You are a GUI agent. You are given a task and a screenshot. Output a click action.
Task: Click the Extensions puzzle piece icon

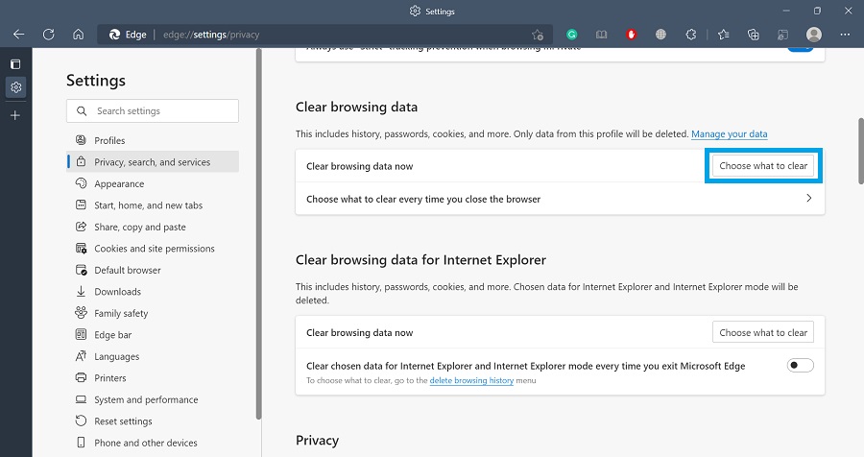click(x=692, y=35)
